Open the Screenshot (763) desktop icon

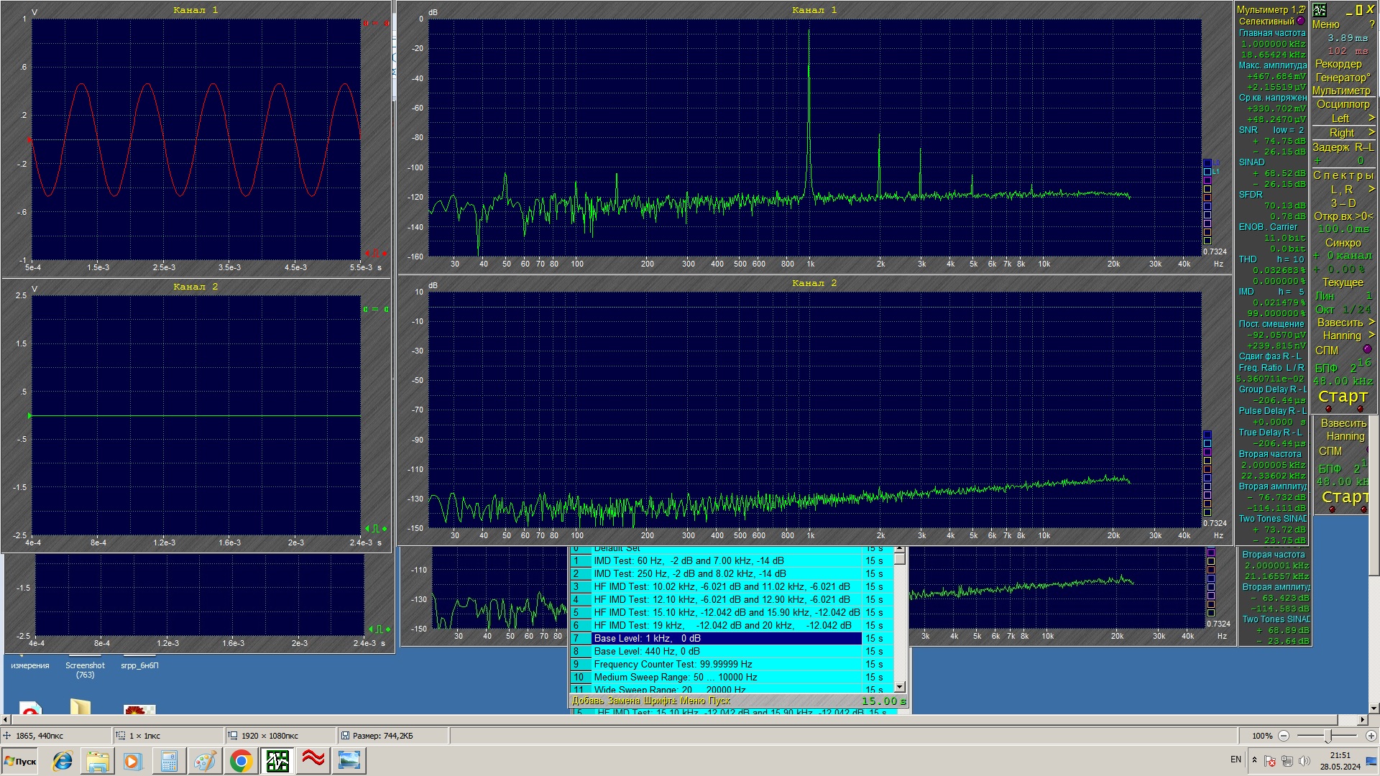pyautogui.click(x=85, y=668)
